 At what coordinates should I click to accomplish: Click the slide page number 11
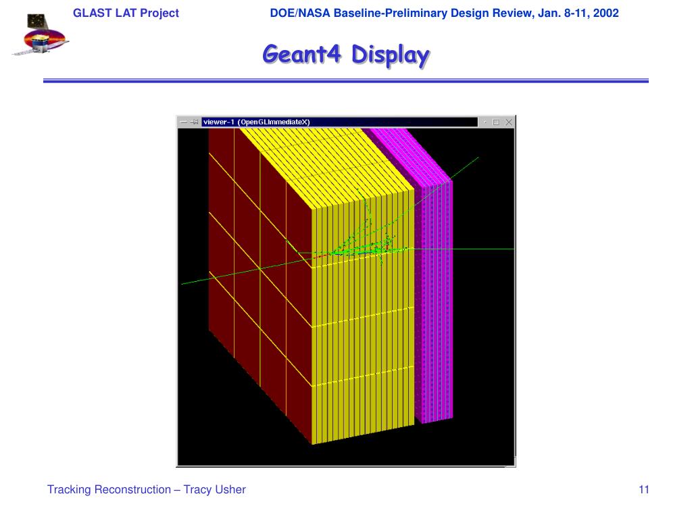(x=644, y=489)
